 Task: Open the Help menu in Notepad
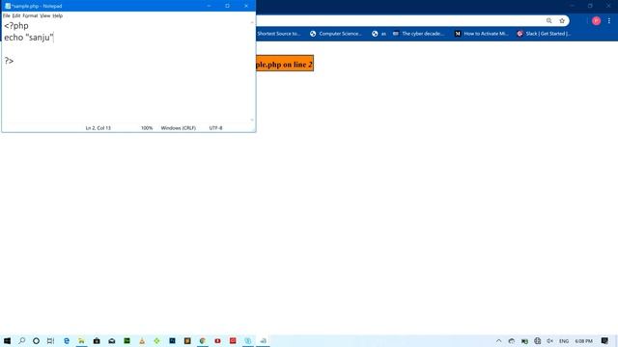tap(58, 15)
